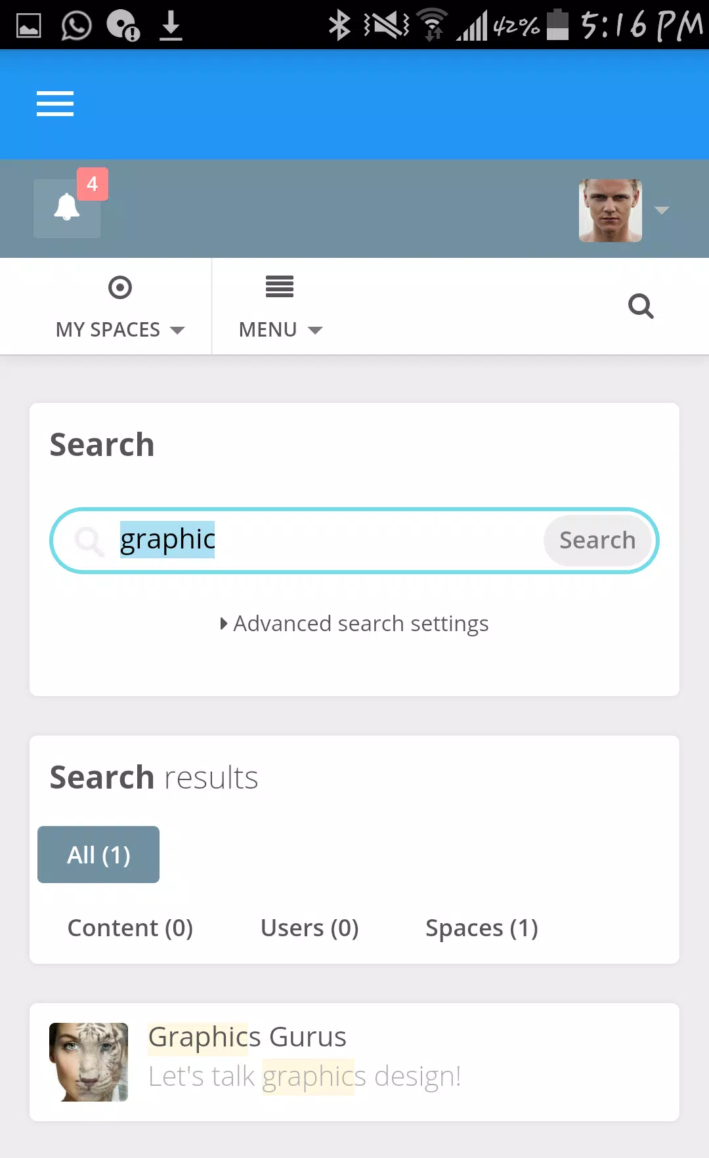Image resolution: width=709 pixels, height=1158 pixels.
Task: Tap the magnifier search icon in toolbar
Action: click(641, 306)
